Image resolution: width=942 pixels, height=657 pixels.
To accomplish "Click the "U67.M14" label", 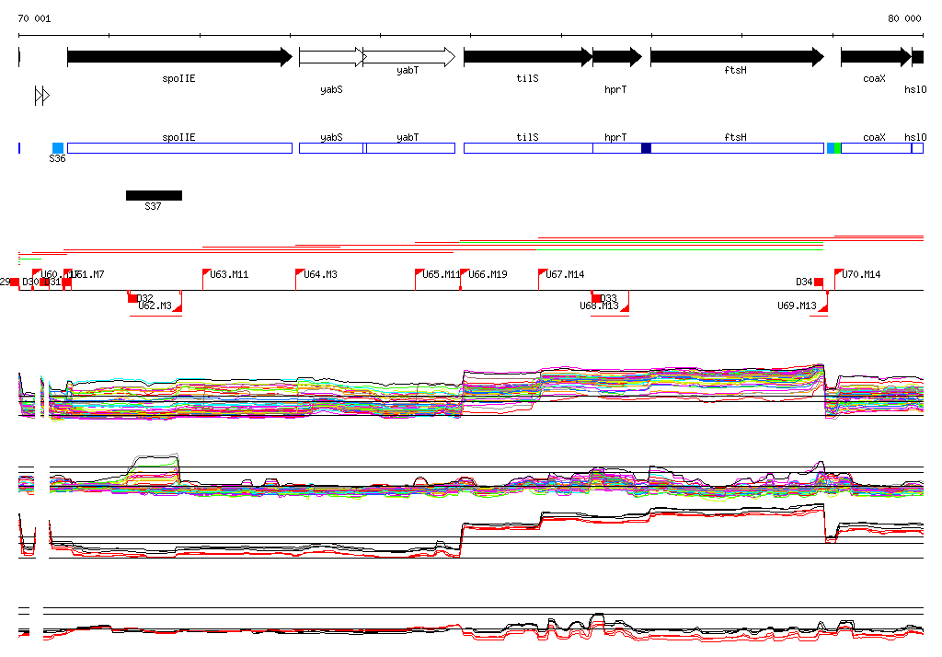I will [566, 274].
